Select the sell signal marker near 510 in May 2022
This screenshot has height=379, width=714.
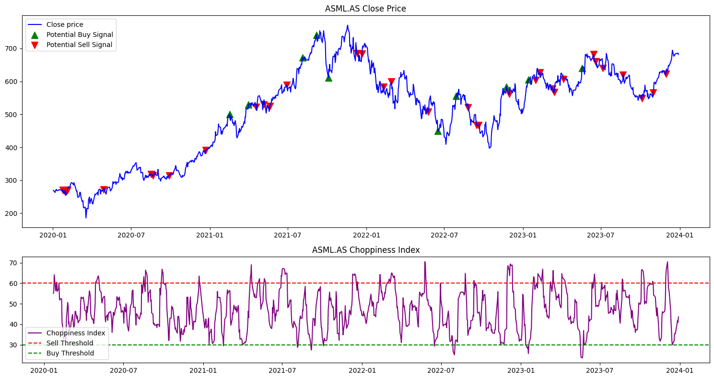click(428, 112)
